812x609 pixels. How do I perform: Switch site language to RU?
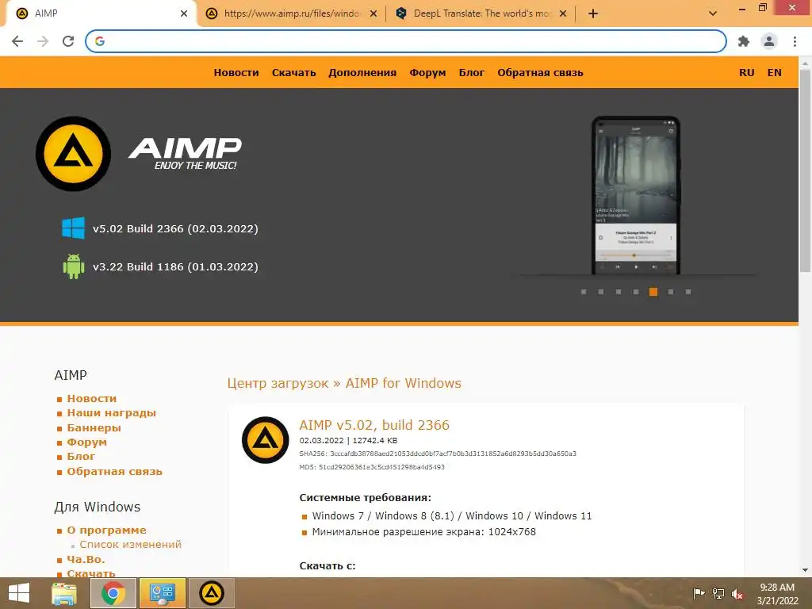pos(746,72)
